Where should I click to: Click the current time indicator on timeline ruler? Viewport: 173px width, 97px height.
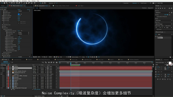pyautogui.click(x=71, y=63)
